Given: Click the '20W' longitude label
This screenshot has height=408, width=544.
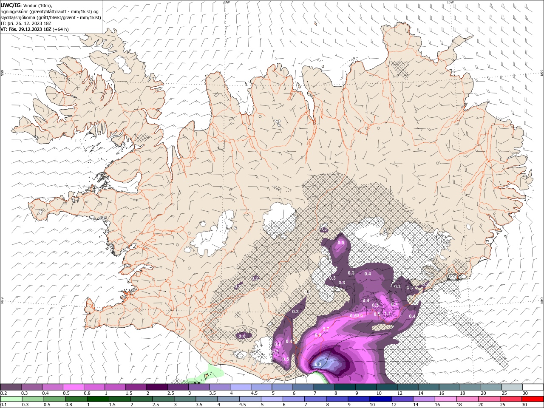Looking at the screenshot, I should 226,2.
